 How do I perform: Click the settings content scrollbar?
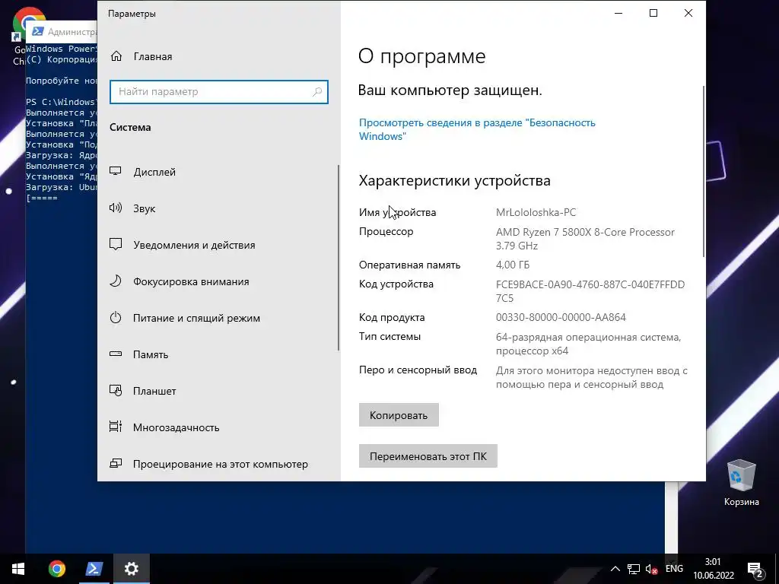click(704, 171)
